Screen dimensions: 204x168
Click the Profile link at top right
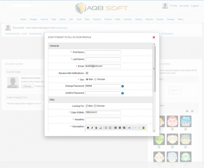coord(173,6)
